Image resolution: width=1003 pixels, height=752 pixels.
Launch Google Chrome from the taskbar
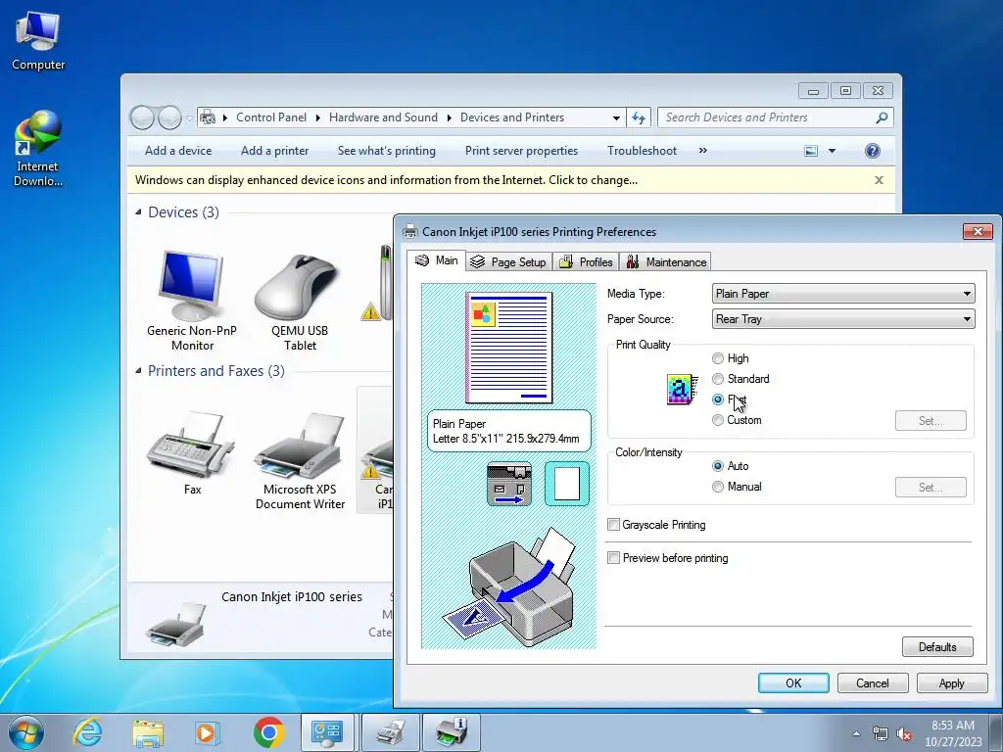pos(268,732)
